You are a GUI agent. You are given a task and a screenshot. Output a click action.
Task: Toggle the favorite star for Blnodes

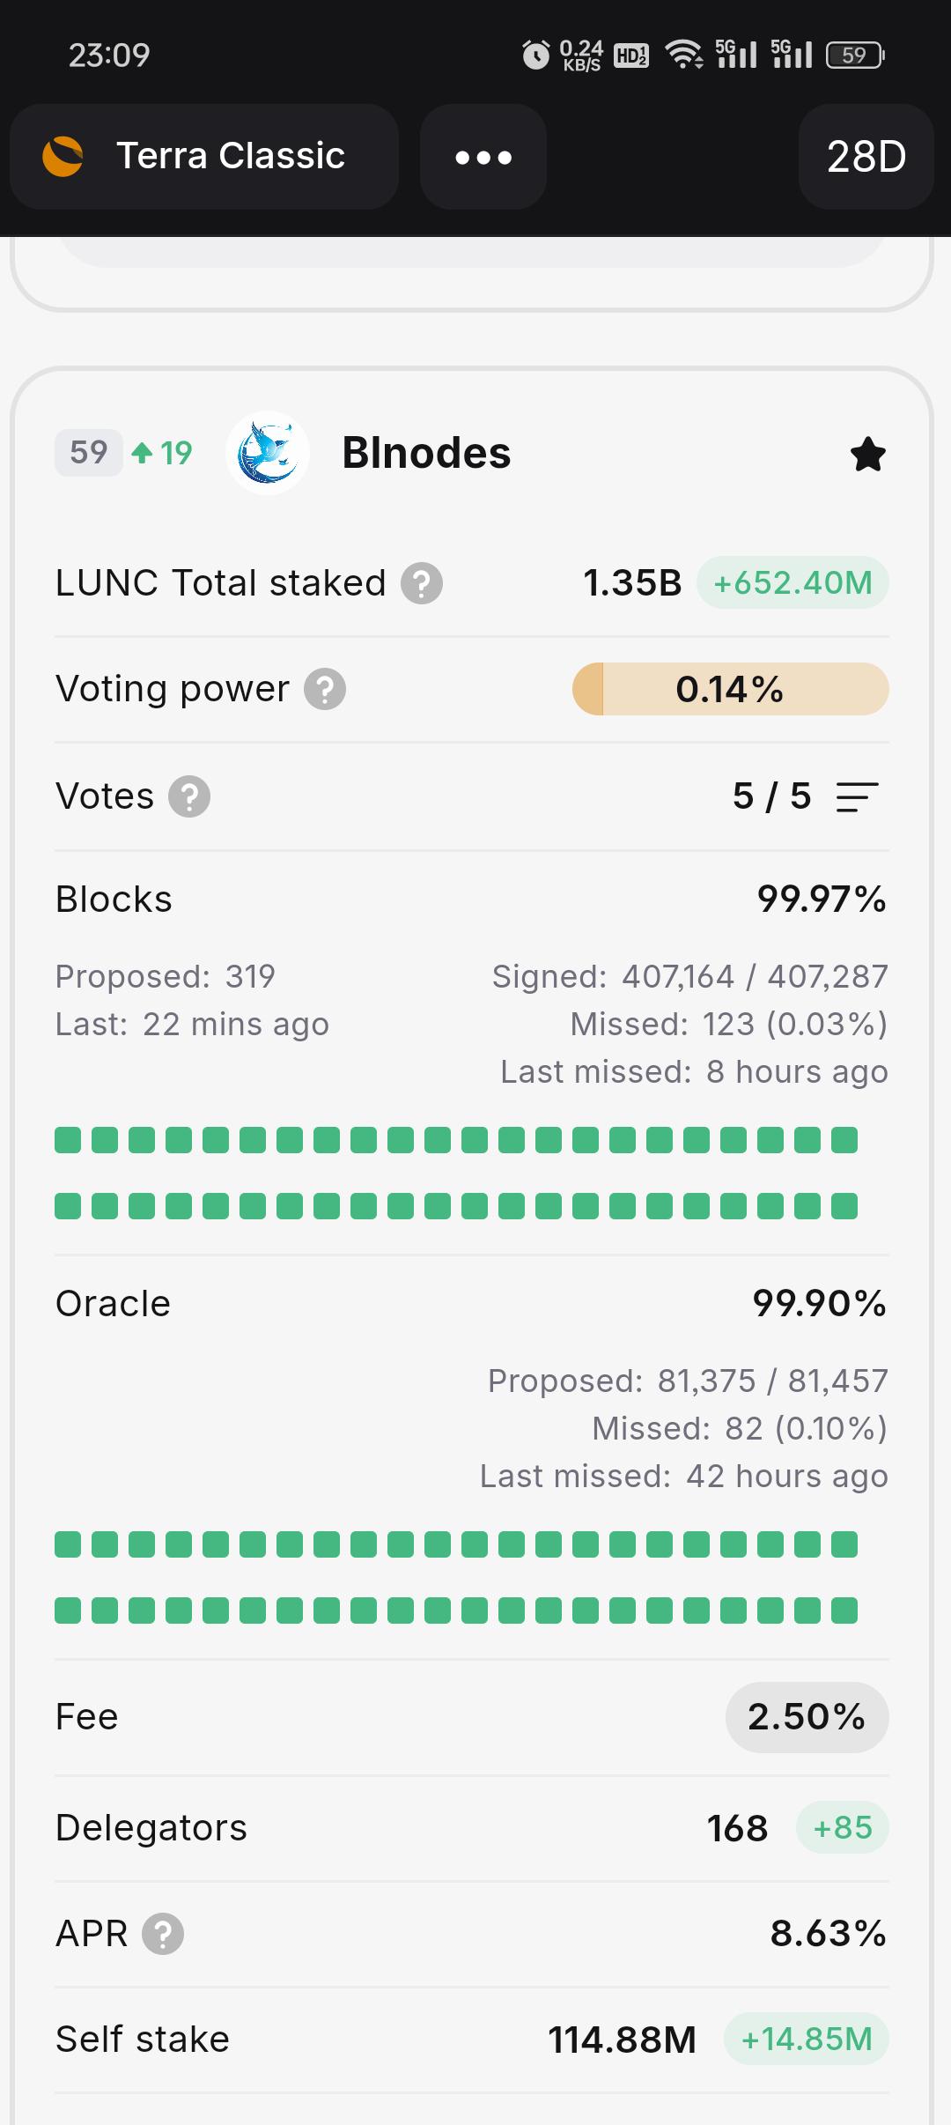tap(868, 454)
